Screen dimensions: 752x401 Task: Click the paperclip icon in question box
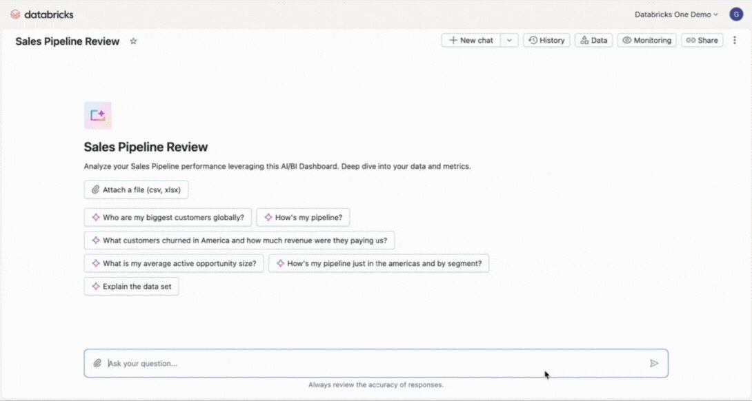[x=97, y=363]
